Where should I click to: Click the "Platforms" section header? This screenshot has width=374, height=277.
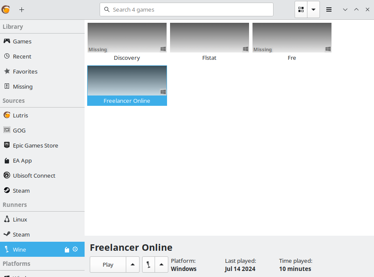[x=16, y=264]
